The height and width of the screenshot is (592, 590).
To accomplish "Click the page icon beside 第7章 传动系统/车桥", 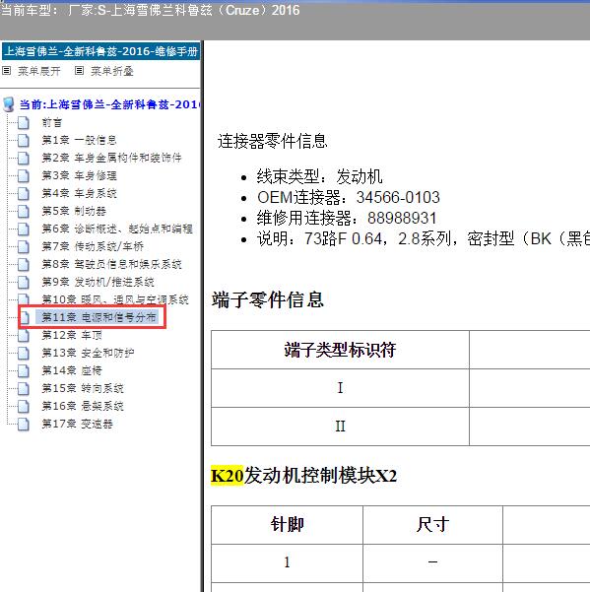I will coord(24,246).
